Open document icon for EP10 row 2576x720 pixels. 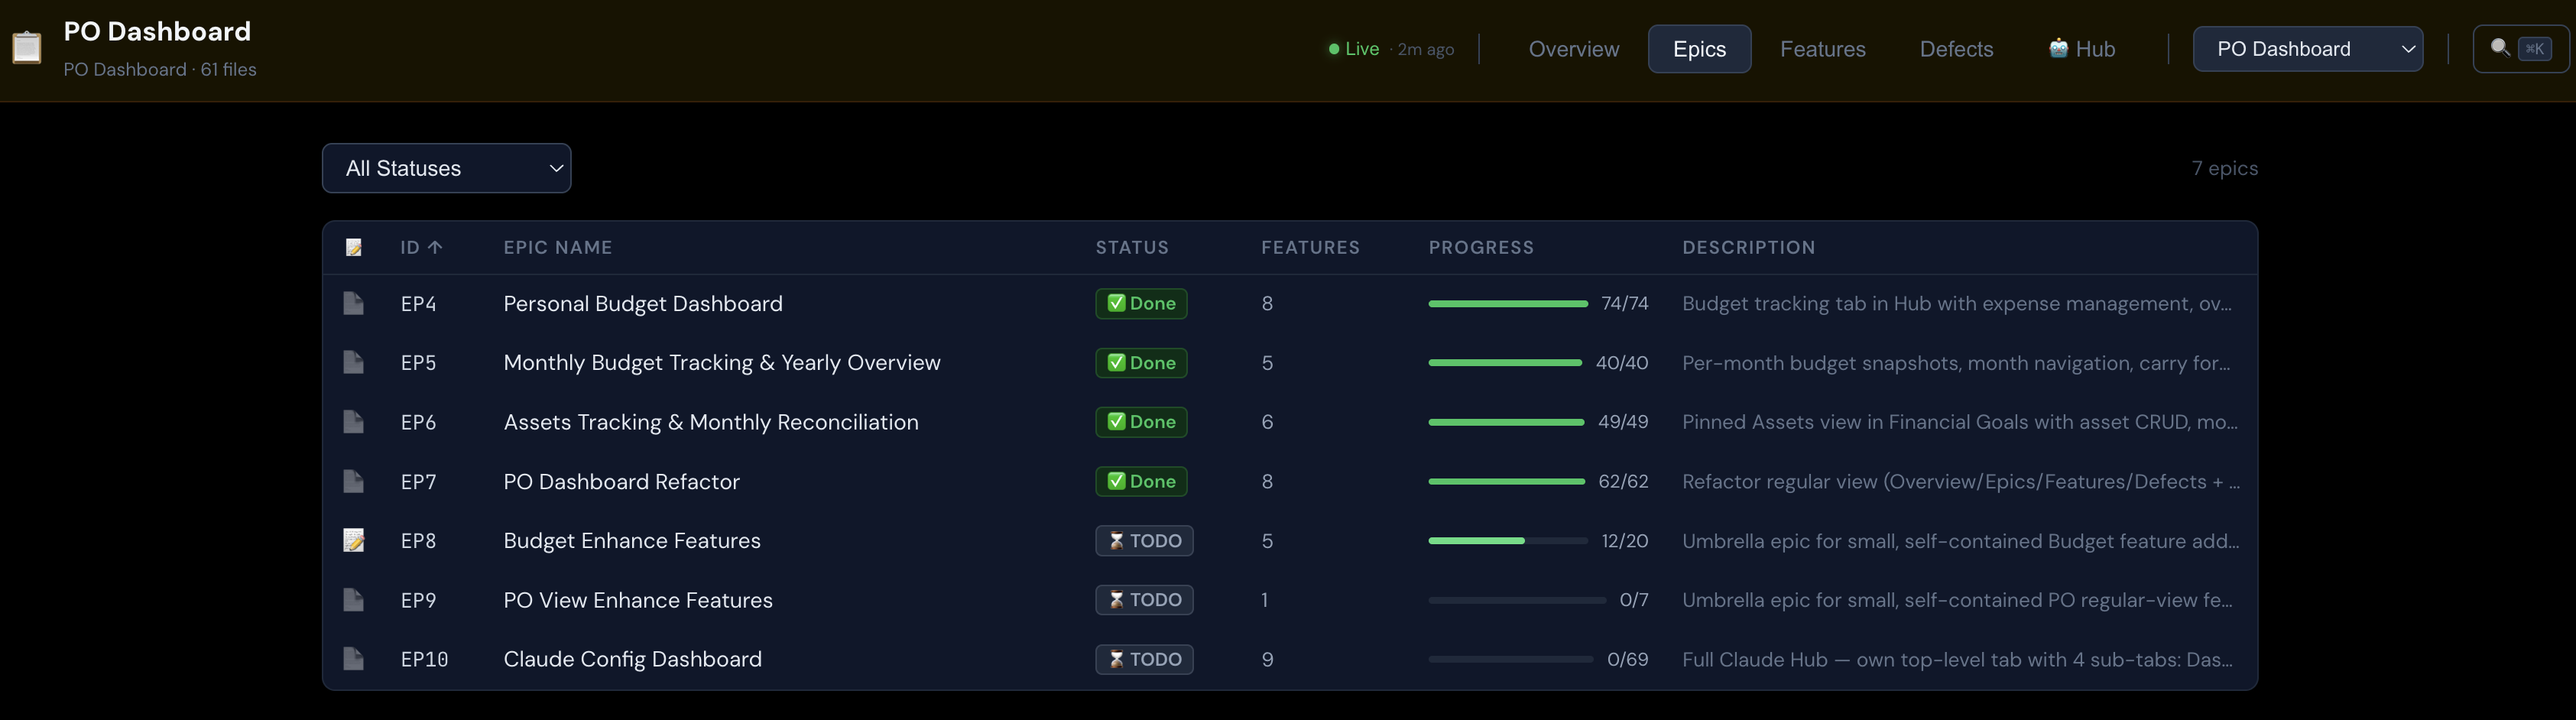(x=353, y=658)
